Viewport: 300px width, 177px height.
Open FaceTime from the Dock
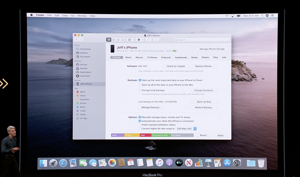(83, 163)
